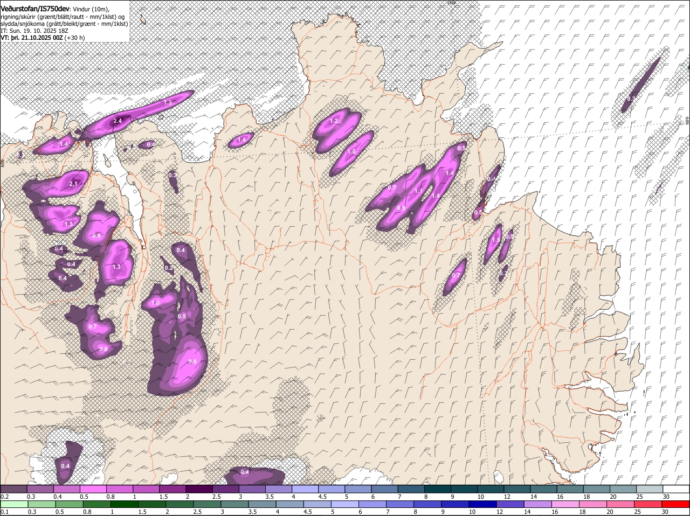
Task: Select the snow-scale swatch starting at 1.5
Action: pos(172,489)
